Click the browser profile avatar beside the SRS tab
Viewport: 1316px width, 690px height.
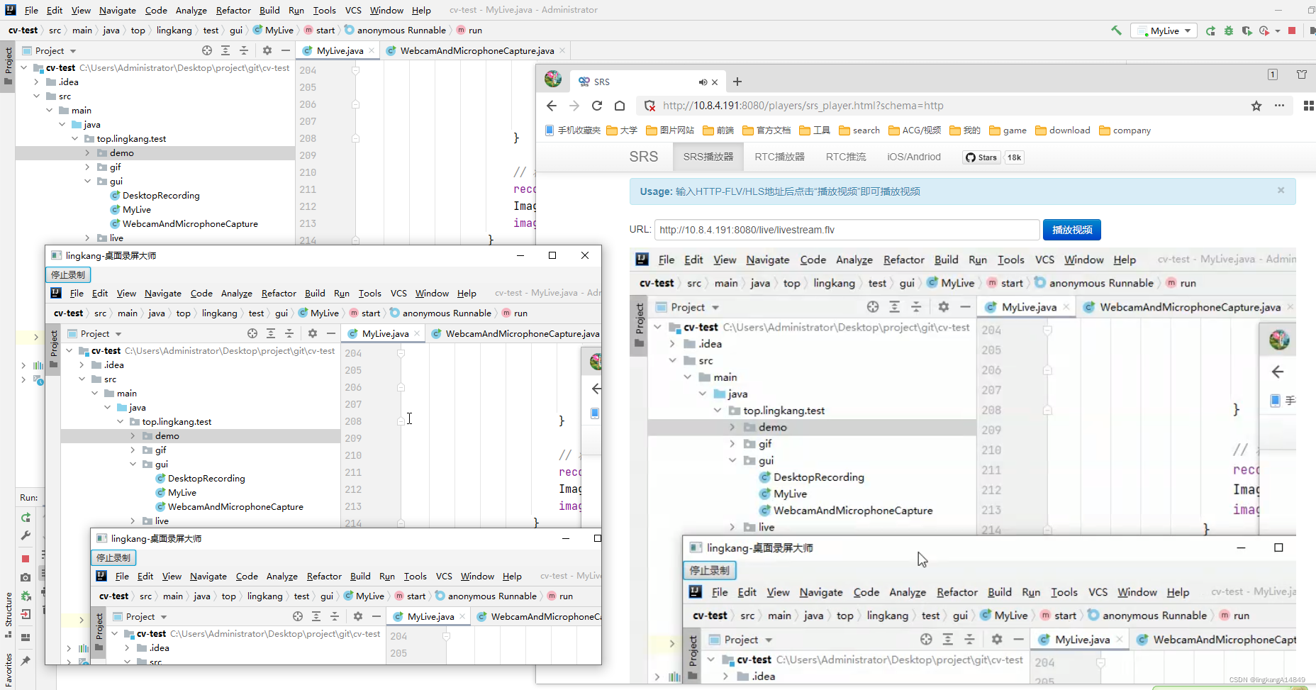coord(553,79)
